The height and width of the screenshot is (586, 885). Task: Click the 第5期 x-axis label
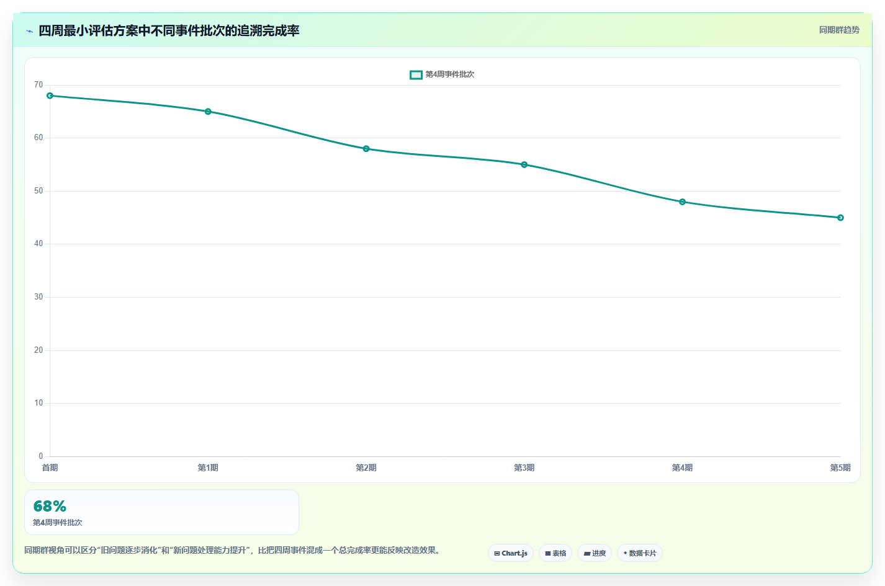point(840,468)
